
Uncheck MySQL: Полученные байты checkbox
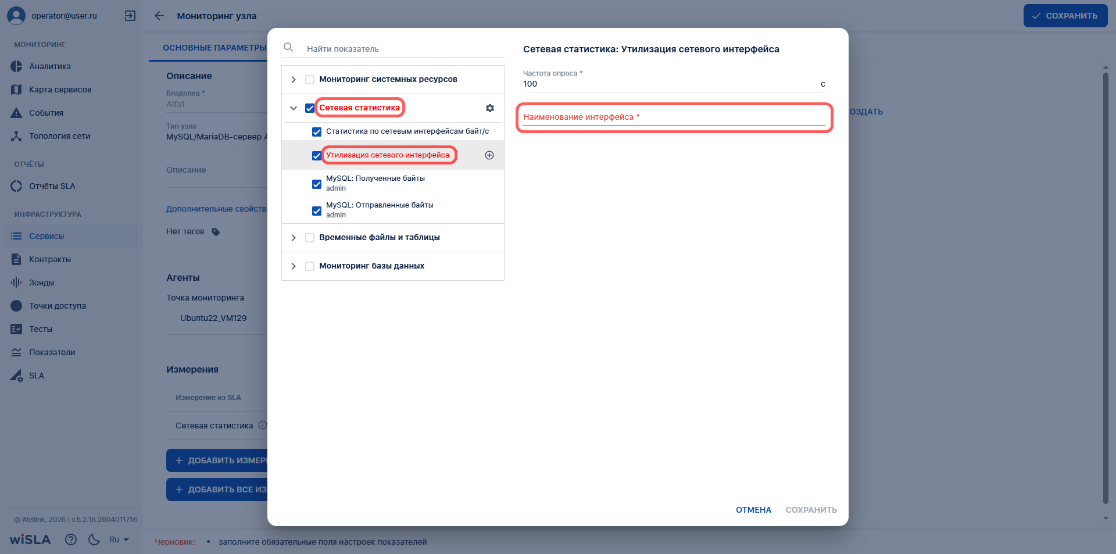click(x=317, y=184)
